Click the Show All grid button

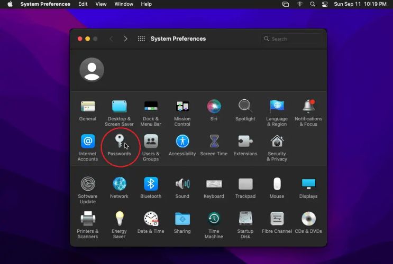coord(141,39)
